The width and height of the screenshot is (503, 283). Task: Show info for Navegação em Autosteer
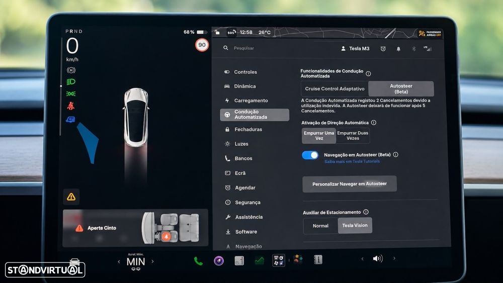pyautogui.click(x=396, y=154)
